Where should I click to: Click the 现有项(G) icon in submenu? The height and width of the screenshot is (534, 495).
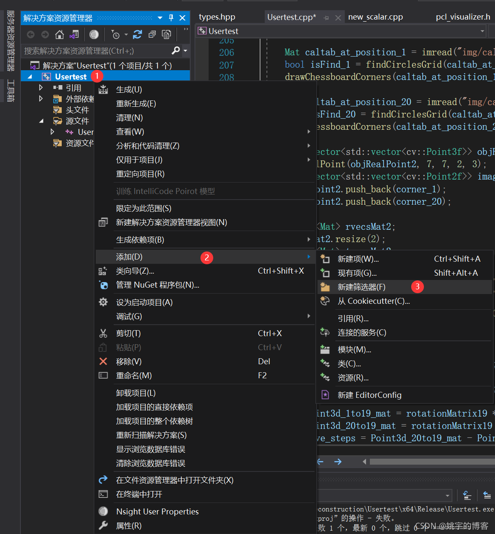pos(325,273)
